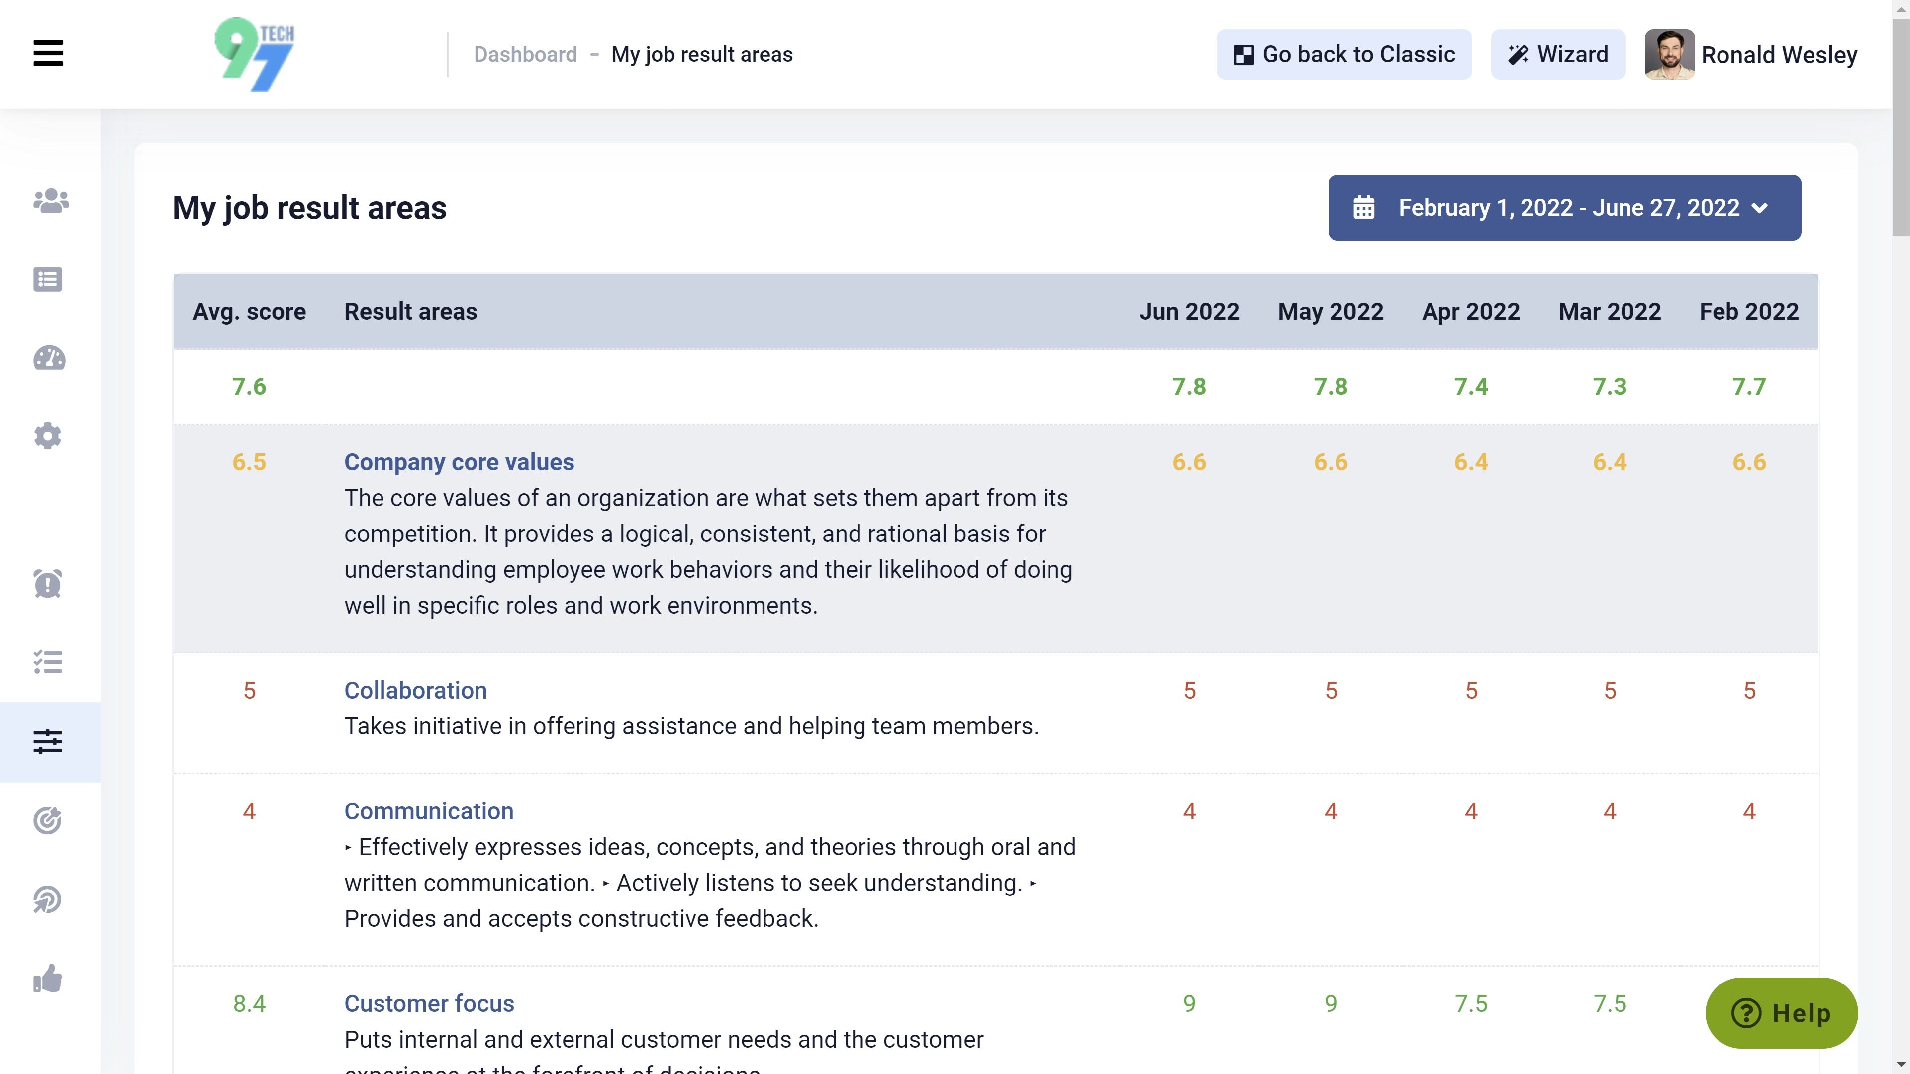Expand the date range dropdown
1910x1074 pixels.
pos(1564,207)
